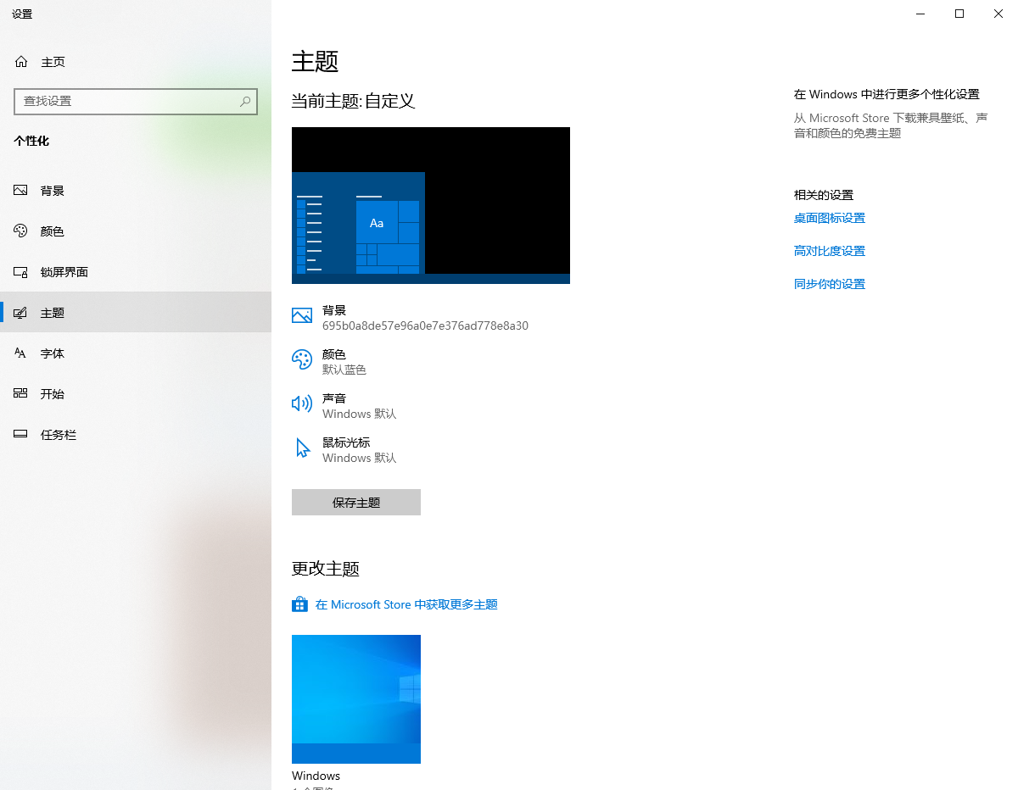The image size is (1018, 790).
Task: Click the Taskbar (任务栏) icon in sidebar
Action: [x=21, y=435]
